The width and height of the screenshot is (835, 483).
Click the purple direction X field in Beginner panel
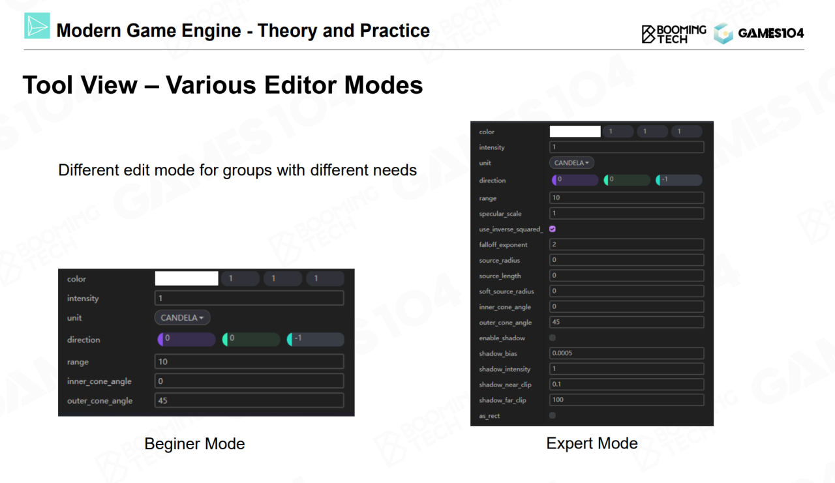tap(187, 340)
